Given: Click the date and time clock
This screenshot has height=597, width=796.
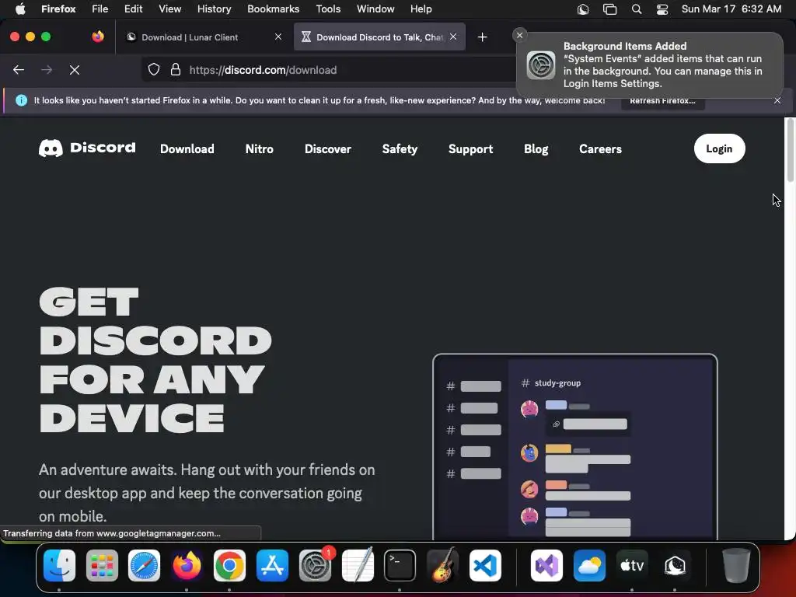Looking at the screenshot, I should [x=731, y=9].
